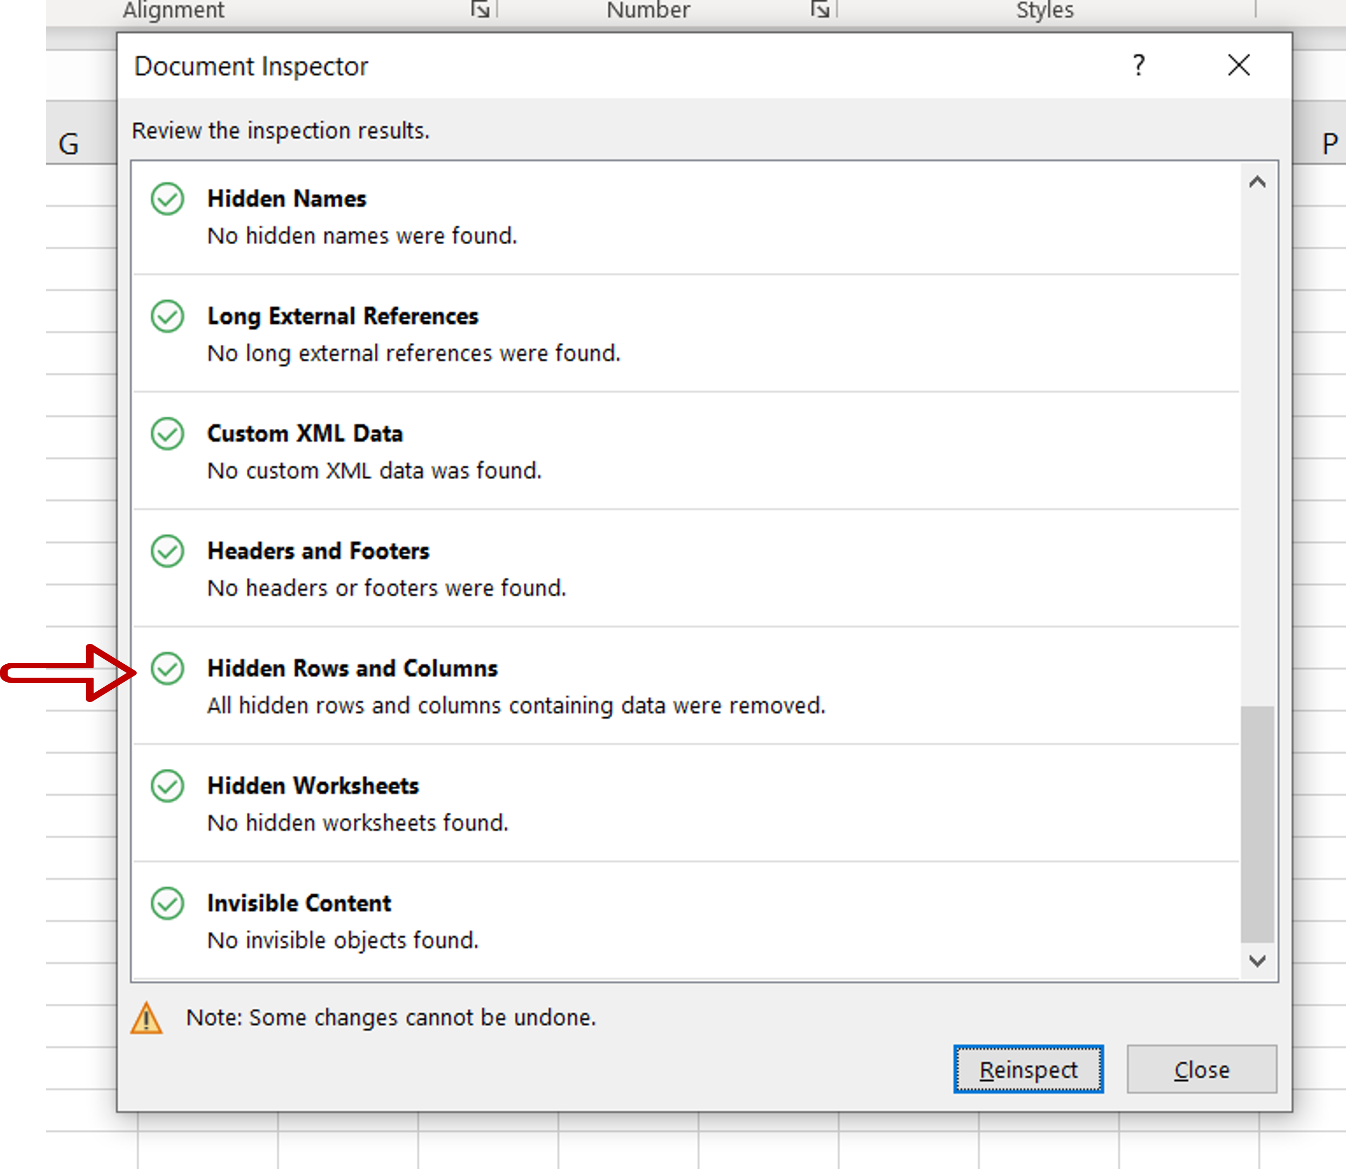Viewport: 1346px width, 1169px height.
Task: Open the Number group dialog launcher
Action: click(820, 9)
